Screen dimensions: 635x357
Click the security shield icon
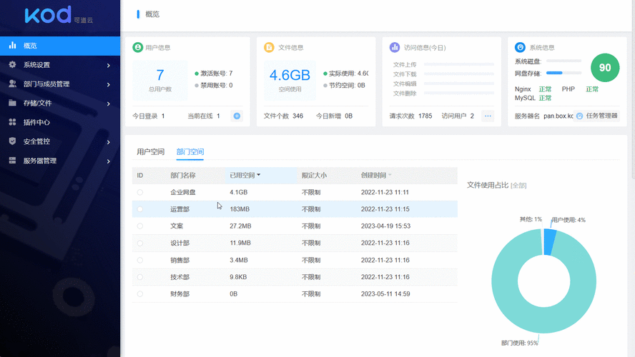13,141
